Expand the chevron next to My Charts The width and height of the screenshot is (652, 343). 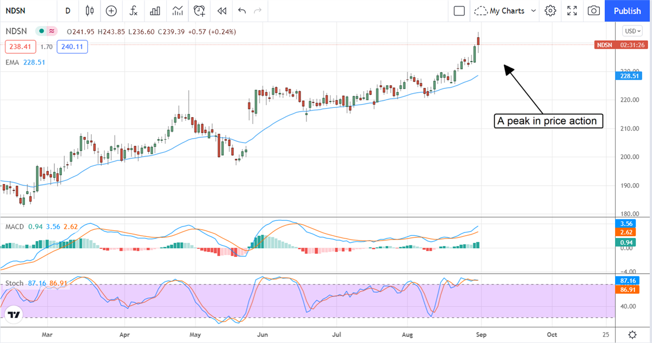[x=534, y=11]
